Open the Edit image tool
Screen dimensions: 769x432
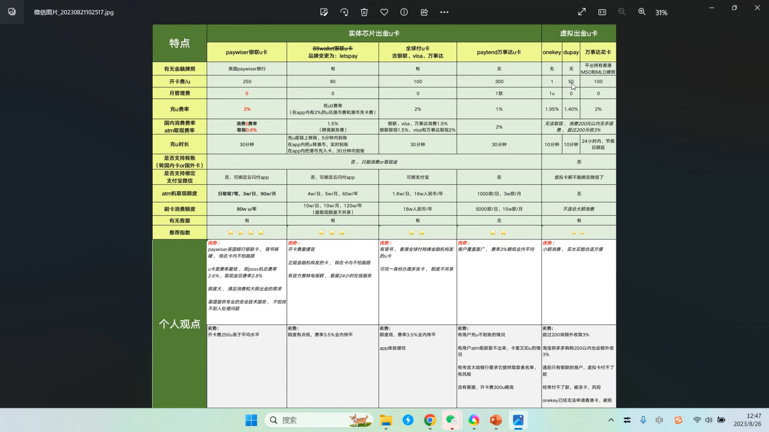324,12
